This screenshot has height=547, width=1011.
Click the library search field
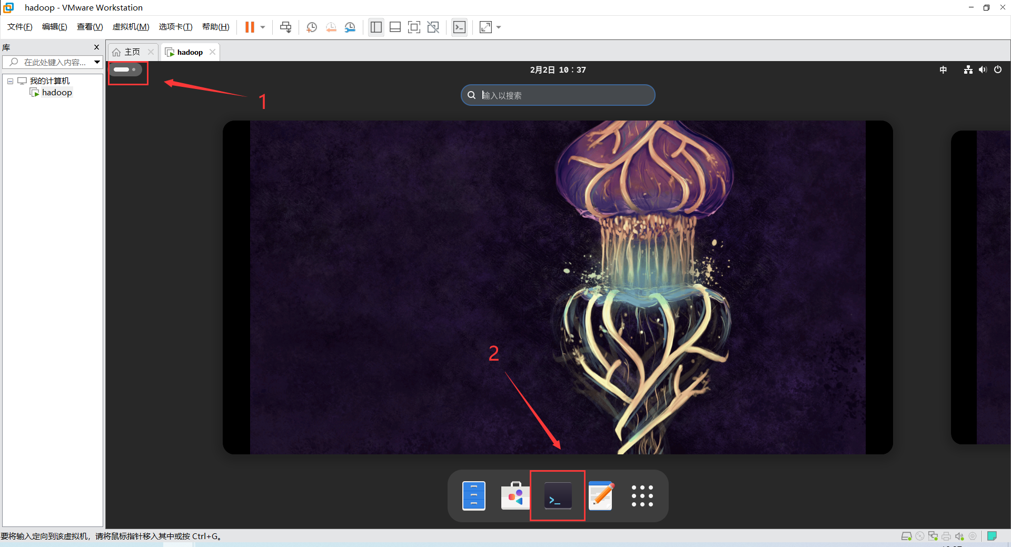click(x=48, y=62)
